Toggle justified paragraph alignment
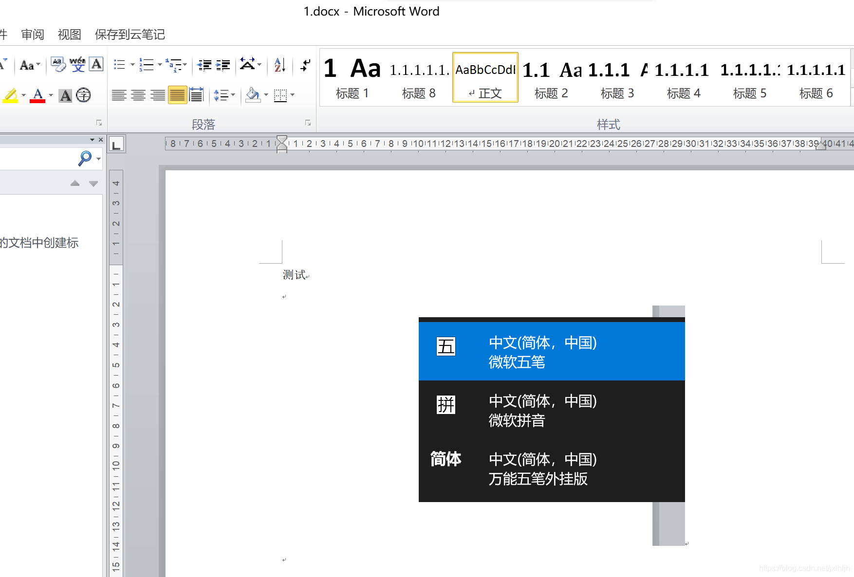Screen dimensions: 854x577 177,95
